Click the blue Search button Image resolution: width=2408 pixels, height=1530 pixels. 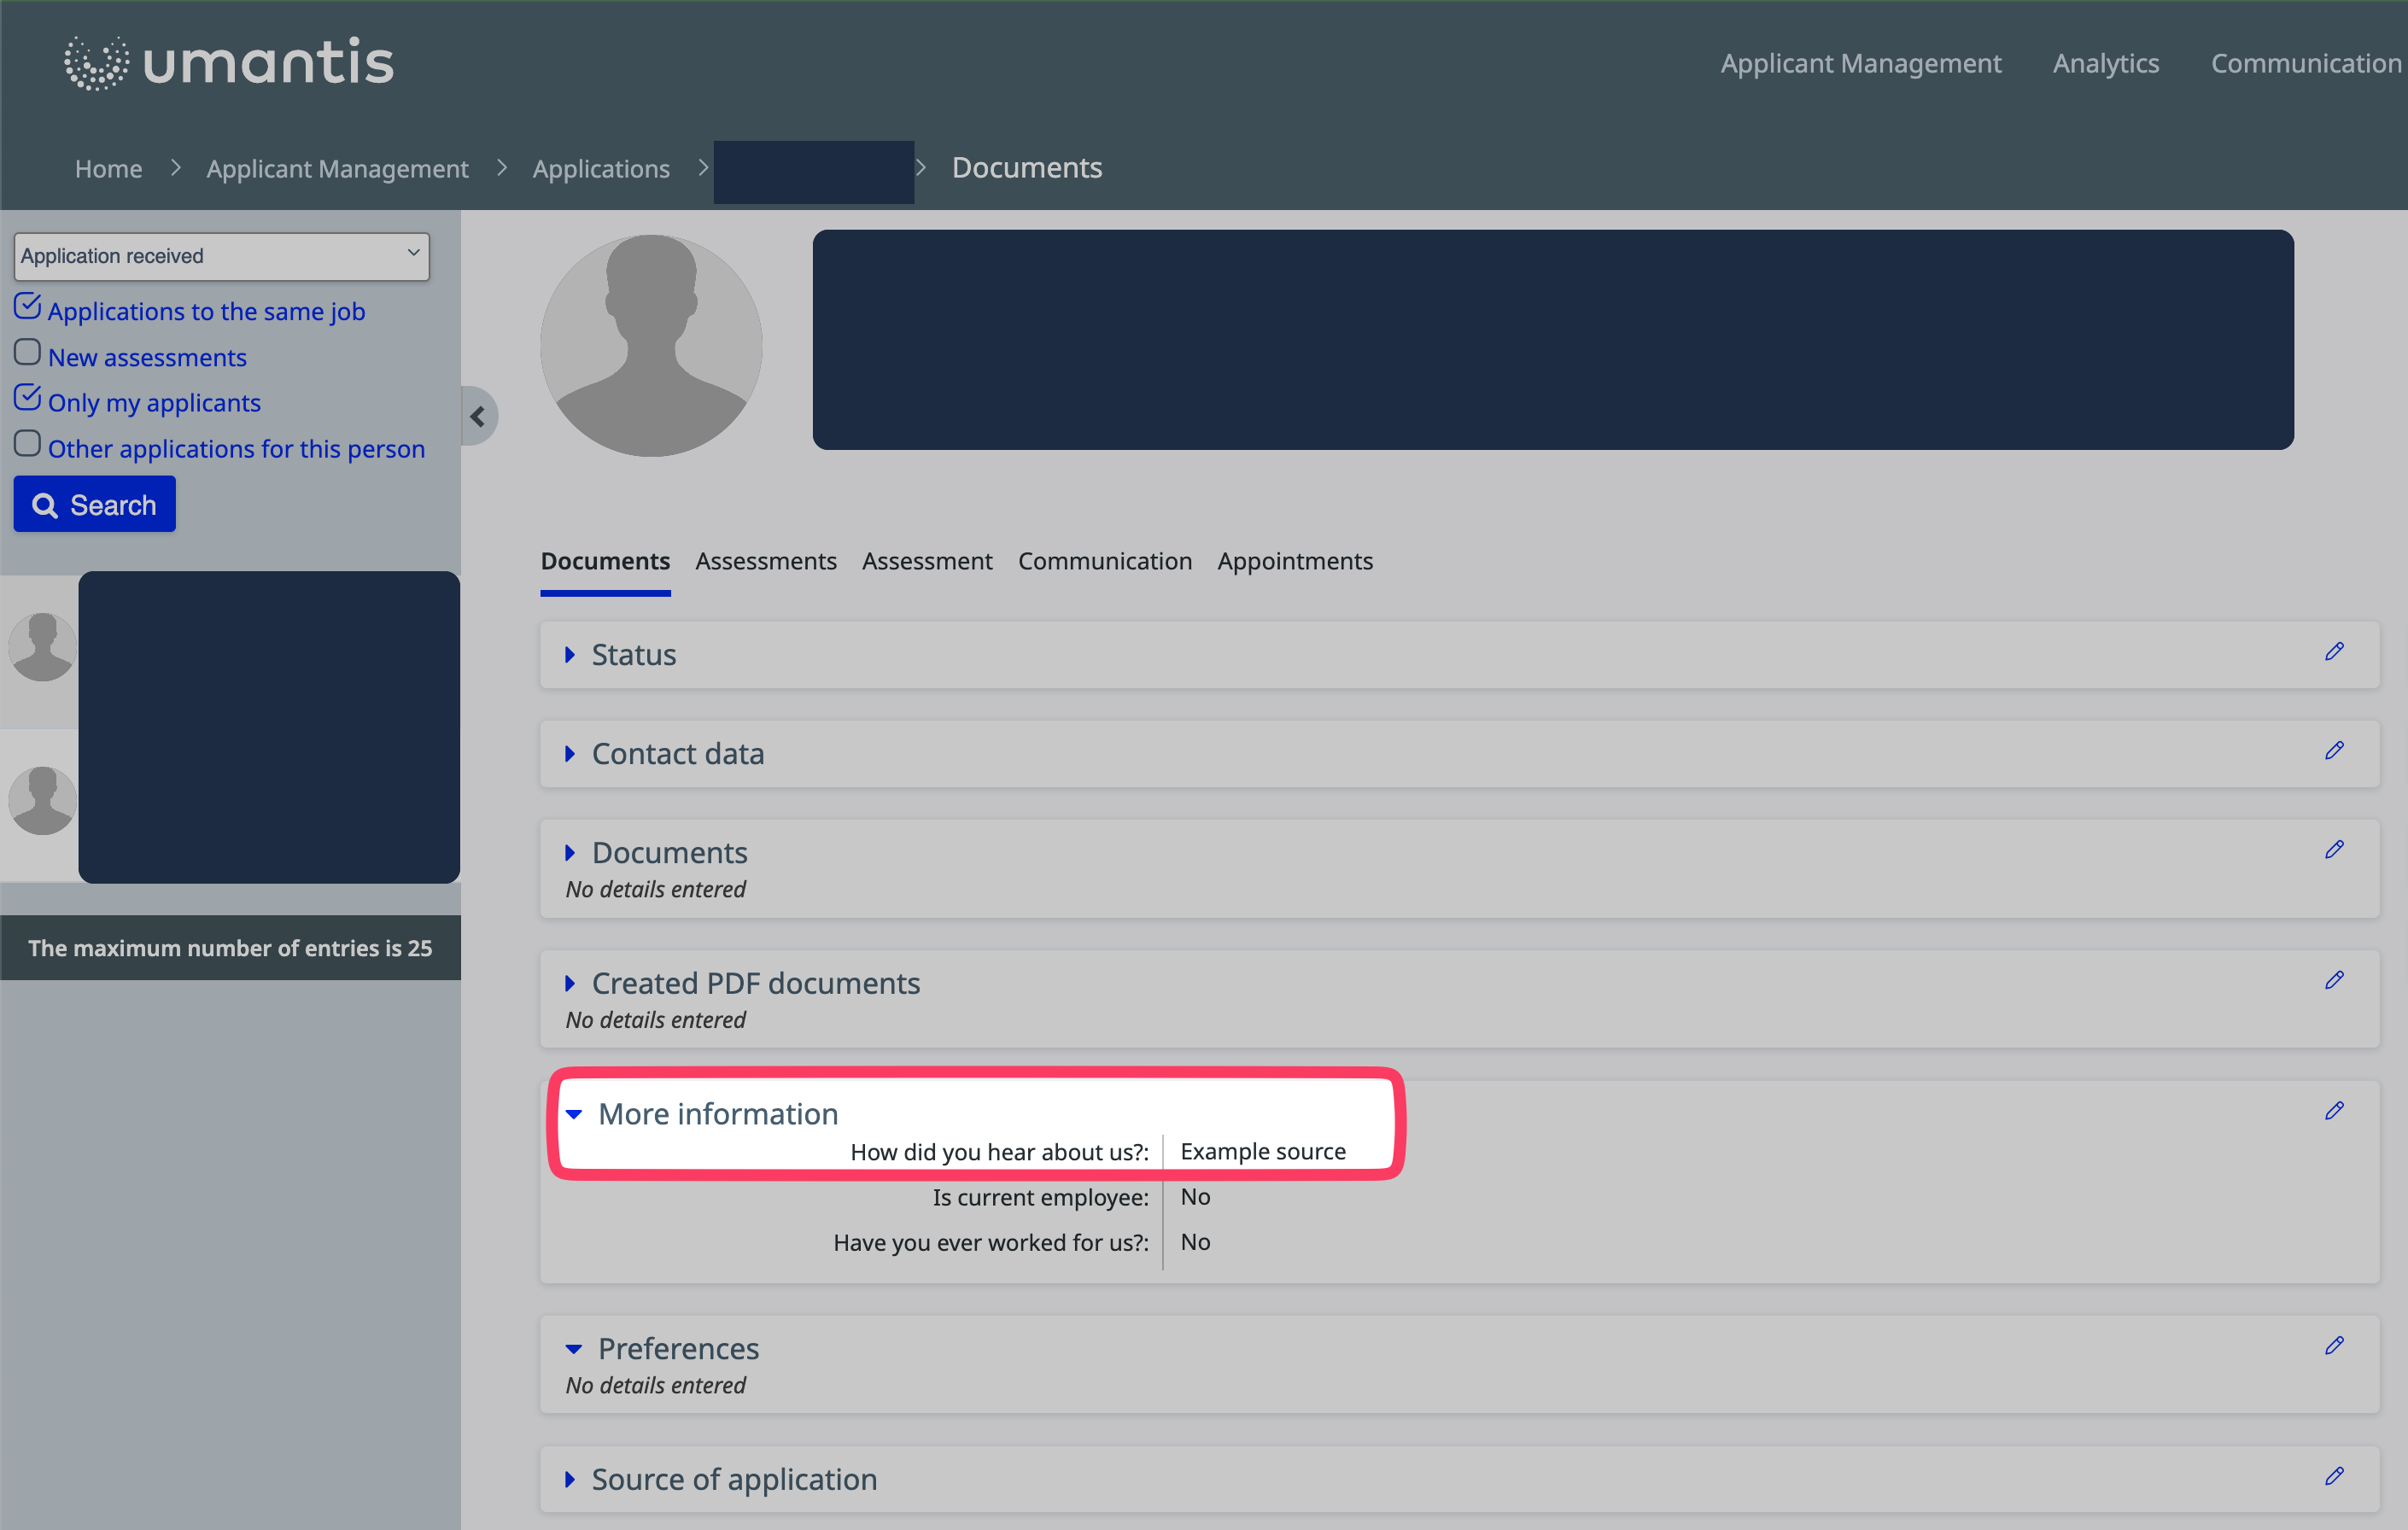(x=94, y=504)
